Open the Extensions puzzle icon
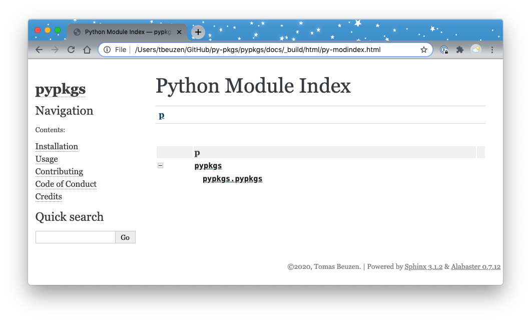Screen dimensions: 531x322 click(459, 50)
